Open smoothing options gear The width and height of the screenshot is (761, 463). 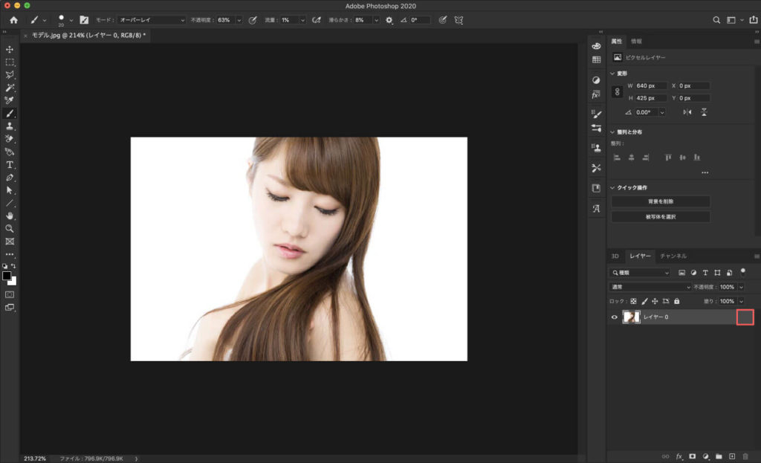[x=389, y=20]
